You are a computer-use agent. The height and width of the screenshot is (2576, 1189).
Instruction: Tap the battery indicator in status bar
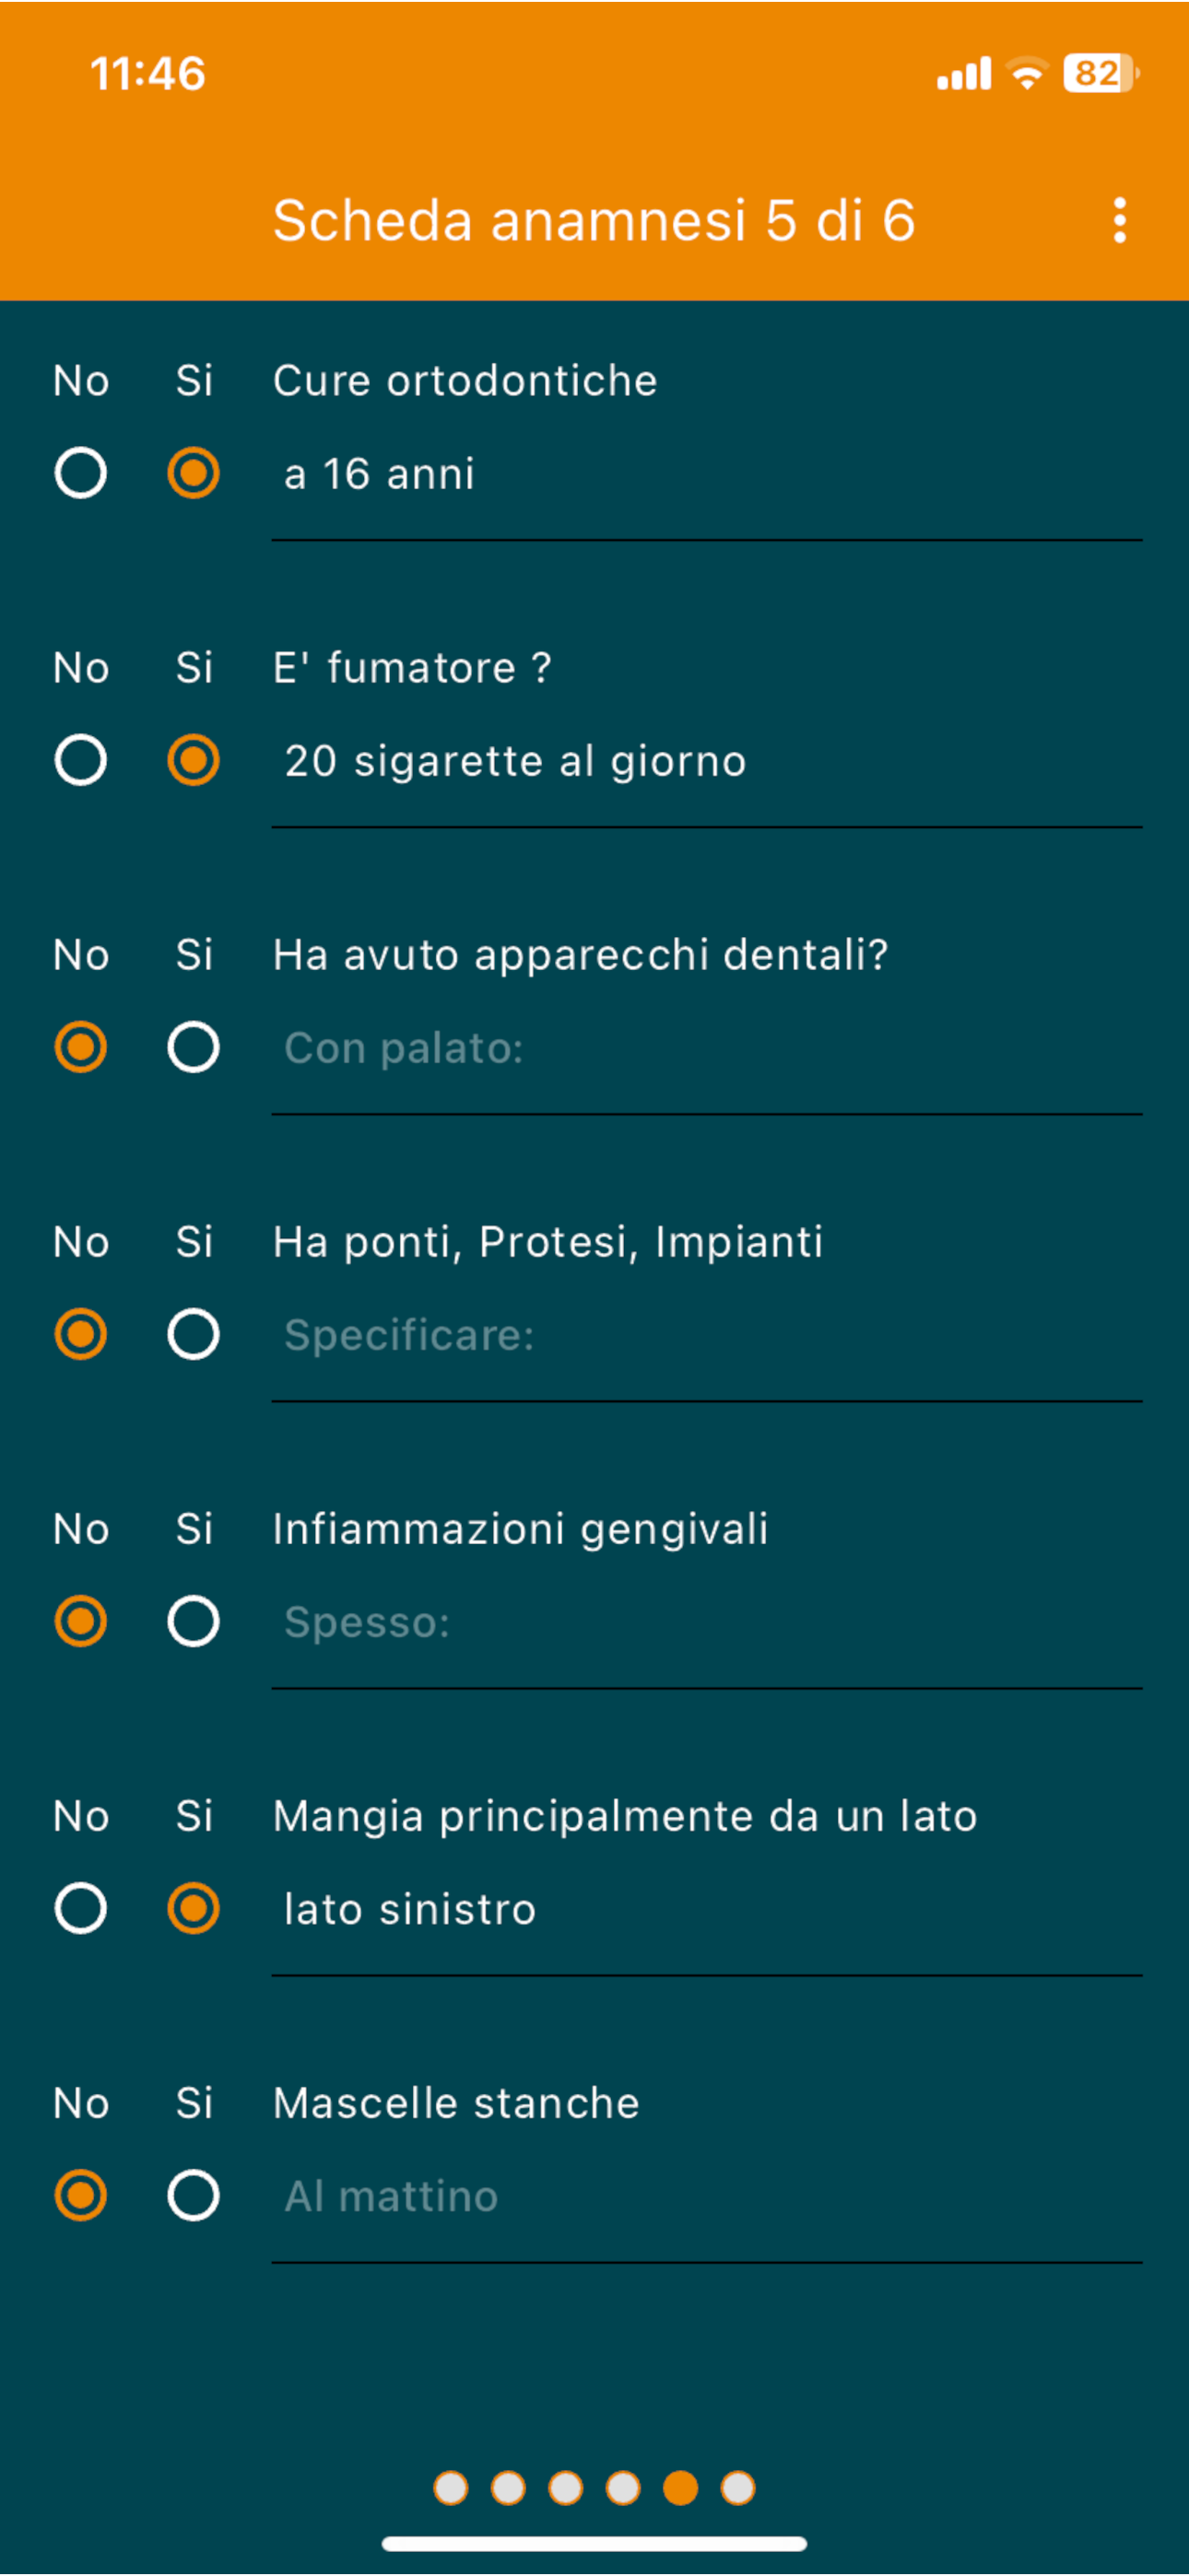coord(1101,73)
